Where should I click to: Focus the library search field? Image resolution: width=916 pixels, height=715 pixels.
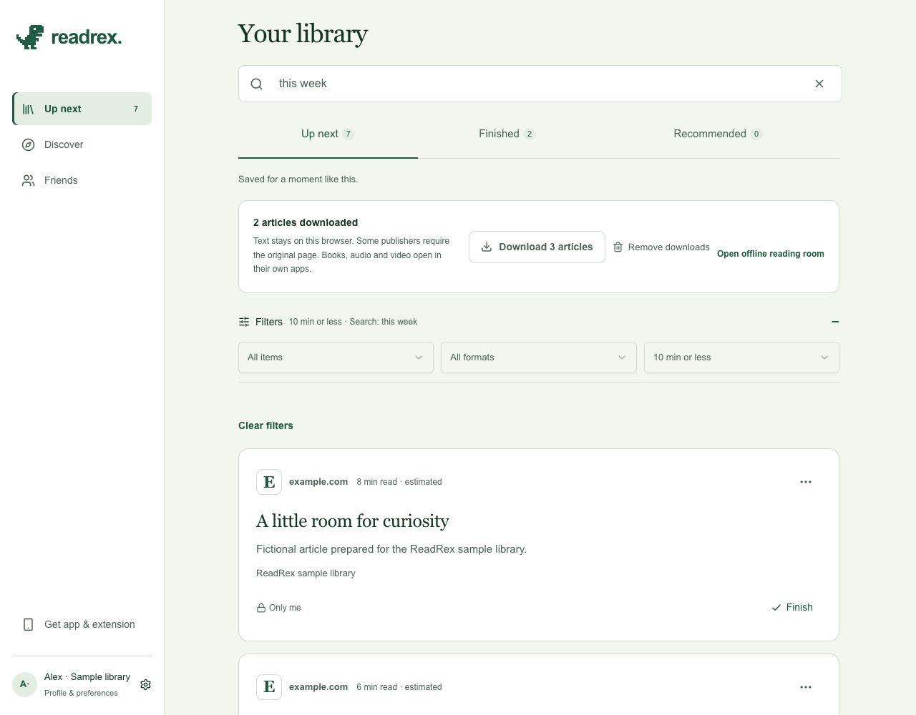(540, 84)
